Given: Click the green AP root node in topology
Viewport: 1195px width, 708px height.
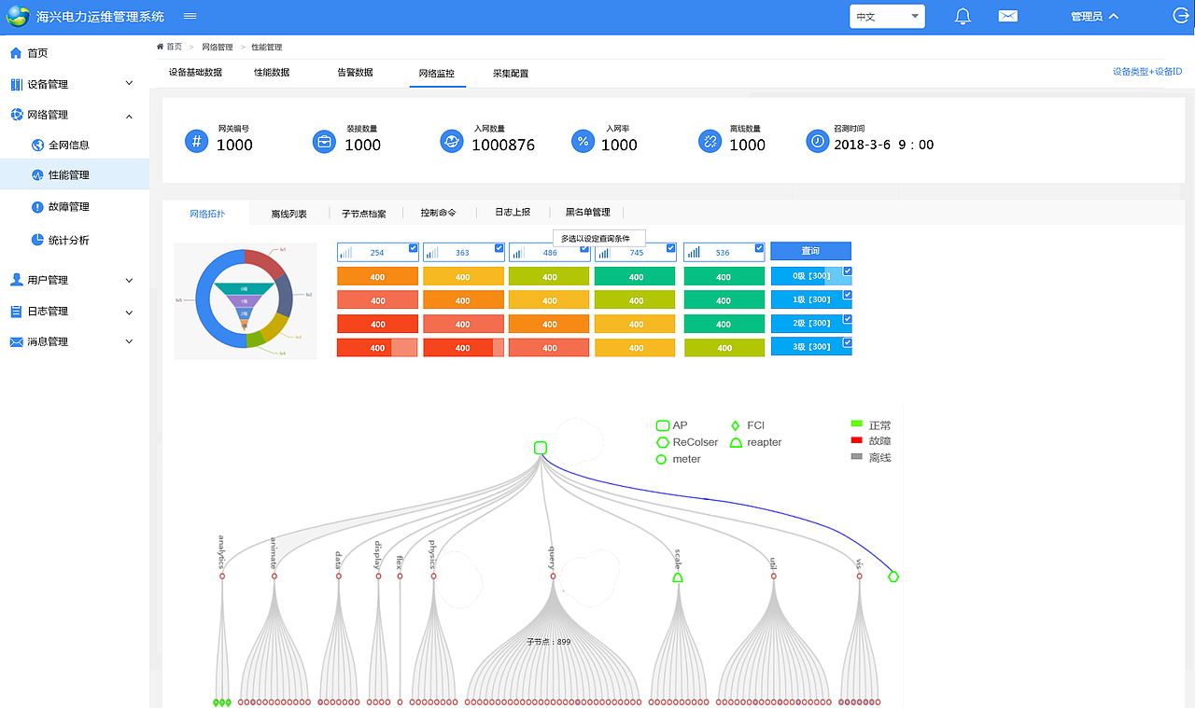Looking at the screenshot, I should point(540,448).
